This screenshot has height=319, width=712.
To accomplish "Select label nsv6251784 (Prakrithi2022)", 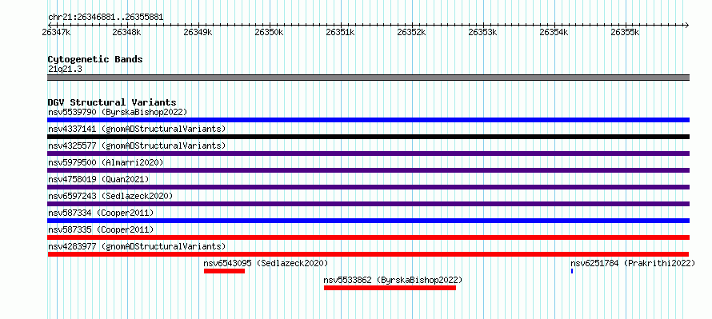I will (633, 263).
